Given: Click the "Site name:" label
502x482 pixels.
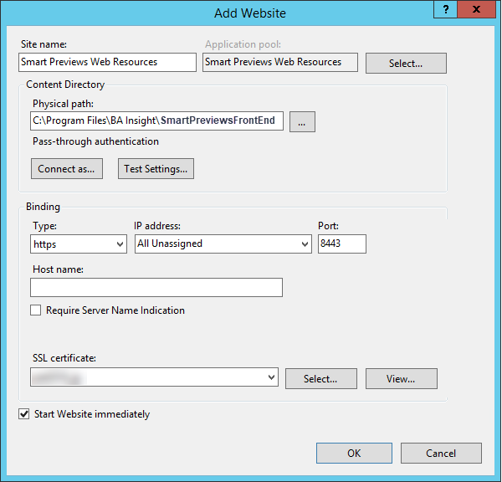Looking at the screenshot, I should pos(44,44).
